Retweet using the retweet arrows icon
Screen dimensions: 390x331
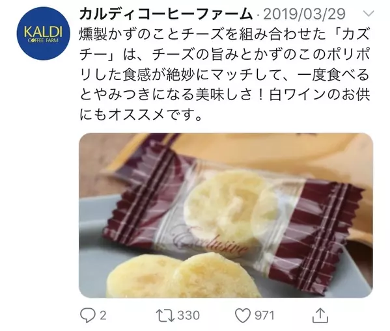coord(165,315)
